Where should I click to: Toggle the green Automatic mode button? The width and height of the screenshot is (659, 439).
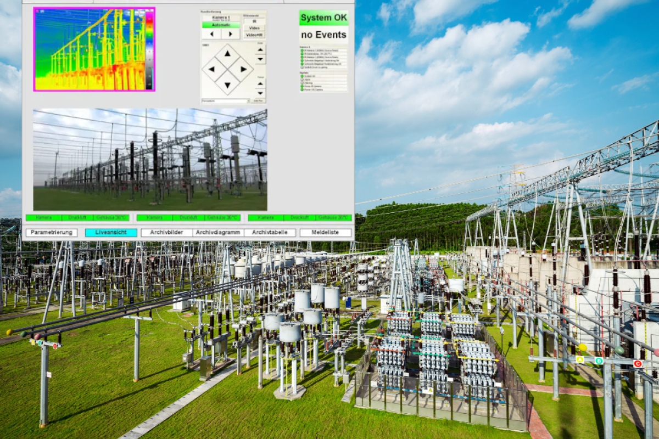[221, 25]
